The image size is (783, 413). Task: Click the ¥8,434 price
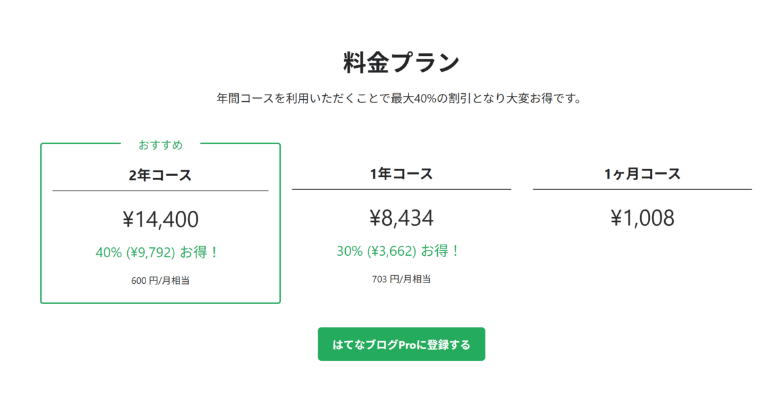[x=401, y=218]
